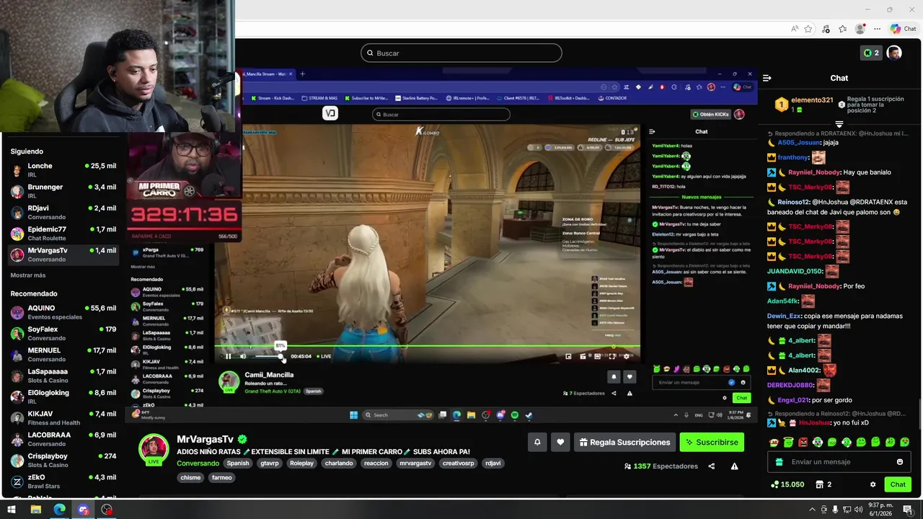Image resolution: width=923 pixels, height=519 pixels.
Task: Open the Windows notification center icon
Action: pyautogui.click(x=908, y=510)
